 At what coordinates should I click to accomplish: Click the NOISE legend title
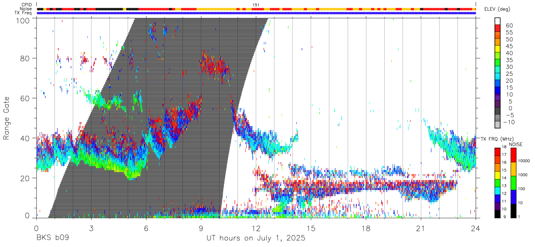(515, 144)
